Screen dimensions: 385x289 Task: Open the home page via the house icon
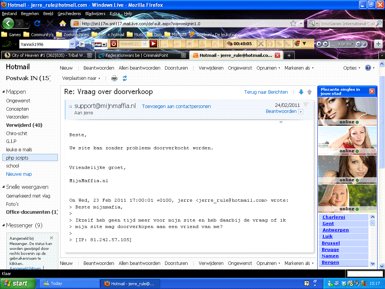63,23
